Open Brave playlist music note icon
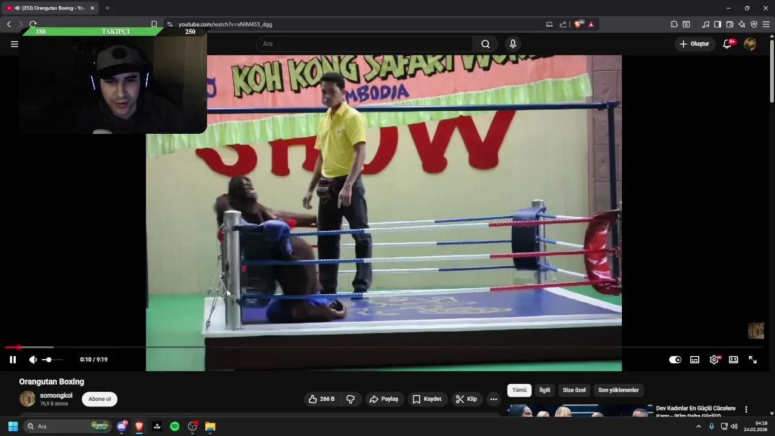Screen dimensions: 775x436 coord(705,24)
